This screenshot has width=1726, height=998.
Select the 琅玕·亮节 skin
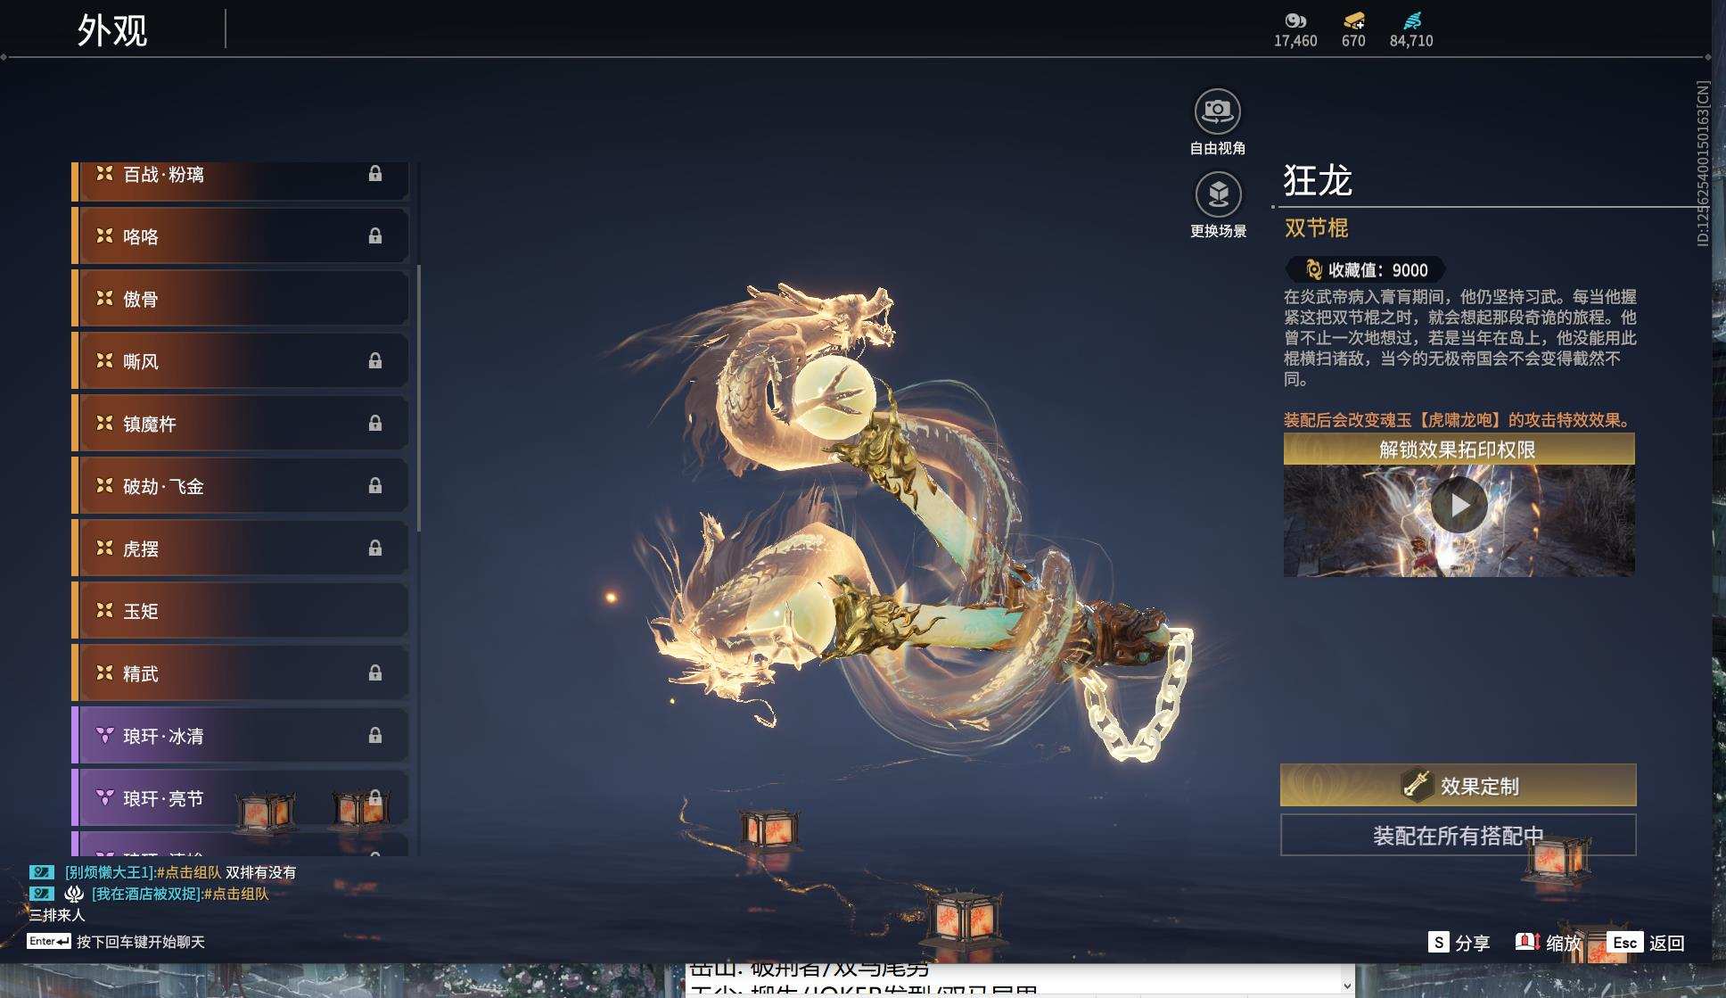pyautogui.click(x=241, y=798)
